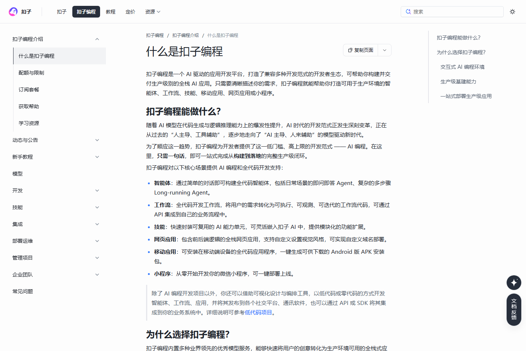Open the 复制页面 dropdown arrow
This screenshot has width=526, height=351.
[x=385, y=50]
